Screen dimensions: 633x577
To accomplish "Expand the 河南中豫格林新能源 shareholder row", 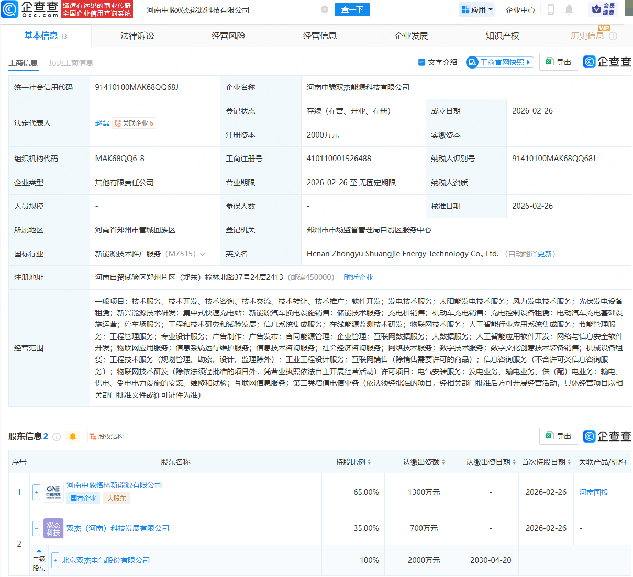I will tap(36, 492).
